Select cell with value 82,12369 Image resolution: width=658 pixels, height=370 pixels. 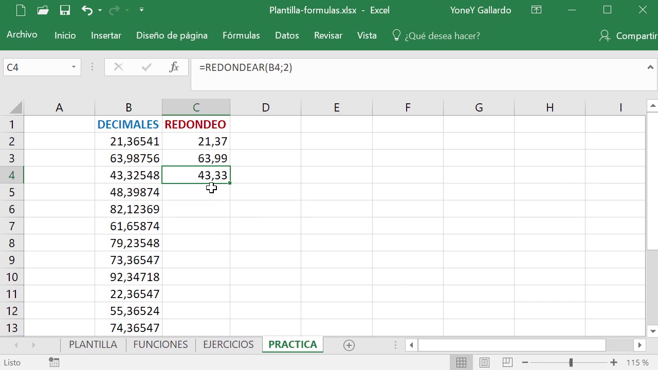pyautogui.click(x=129, y=209)
